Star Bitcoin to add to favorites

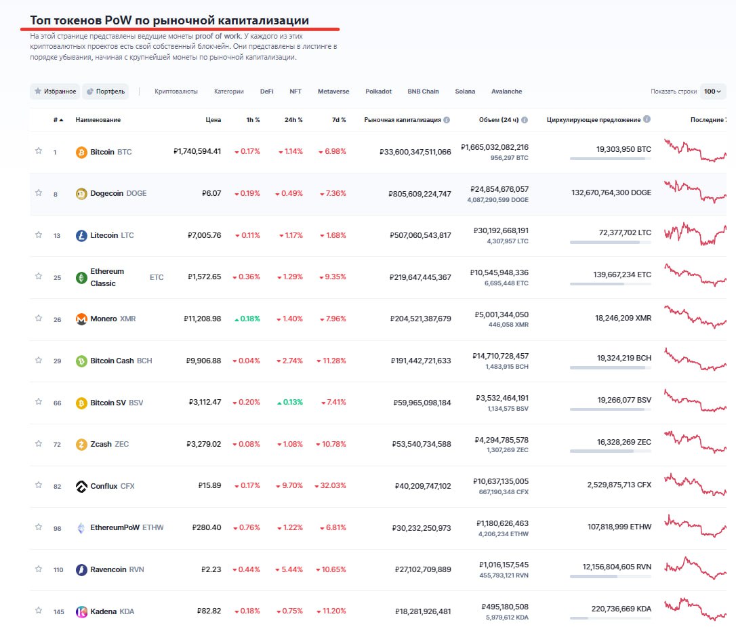39,151
